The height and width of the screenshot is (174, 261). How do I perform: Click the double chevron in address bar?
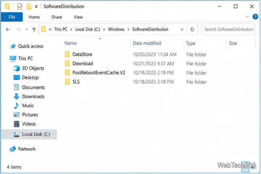point(50,29)
